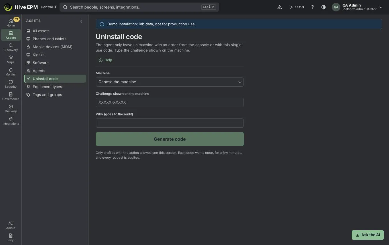389x245 pixels.
Task: Select the Uninstall code sidebar item
Action: (55, 79)
